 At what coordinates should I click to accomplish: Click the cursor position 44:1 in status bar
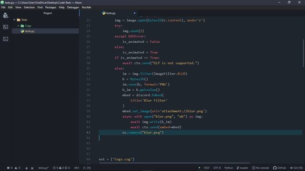coord(77,168)
